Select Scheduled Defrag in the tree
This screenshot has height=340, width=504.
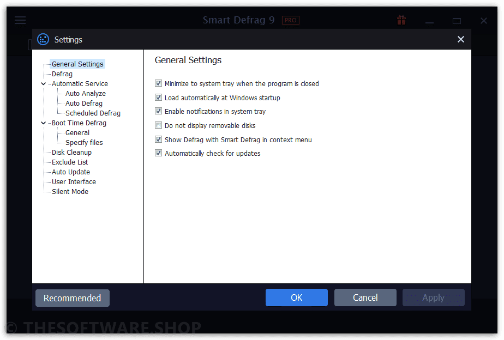[93, 113]
